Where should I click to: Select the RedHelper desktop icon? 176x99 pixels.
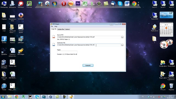pos(21,4)
